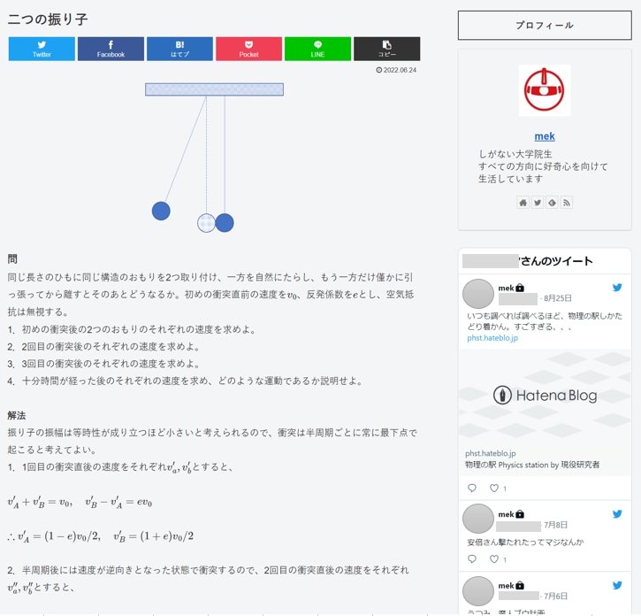Click the 解法 section heading

[x=17, y=415]
